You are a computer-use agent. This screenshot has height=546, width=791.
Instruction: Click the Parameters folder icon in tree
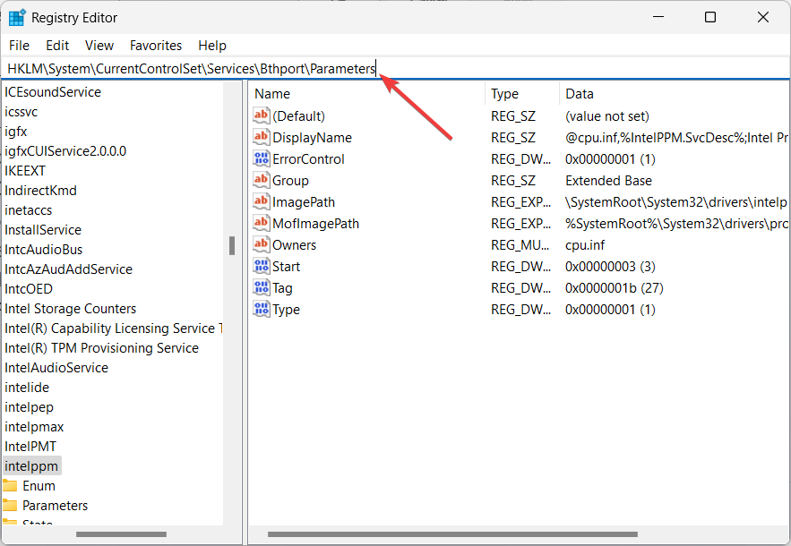pos(10,505)
